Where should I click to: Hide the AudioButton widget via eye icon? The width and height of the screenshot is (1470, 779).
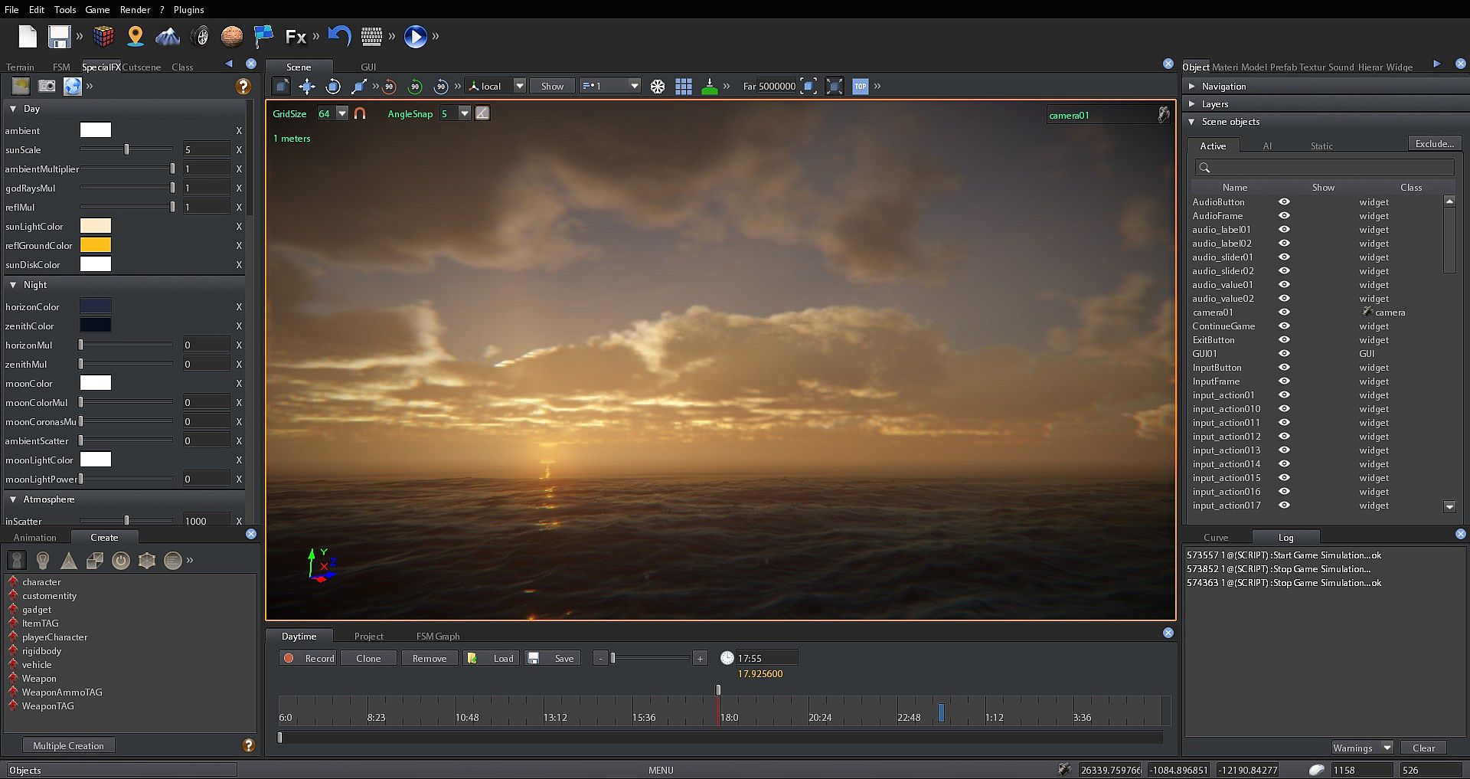[x=1284, y=202]
